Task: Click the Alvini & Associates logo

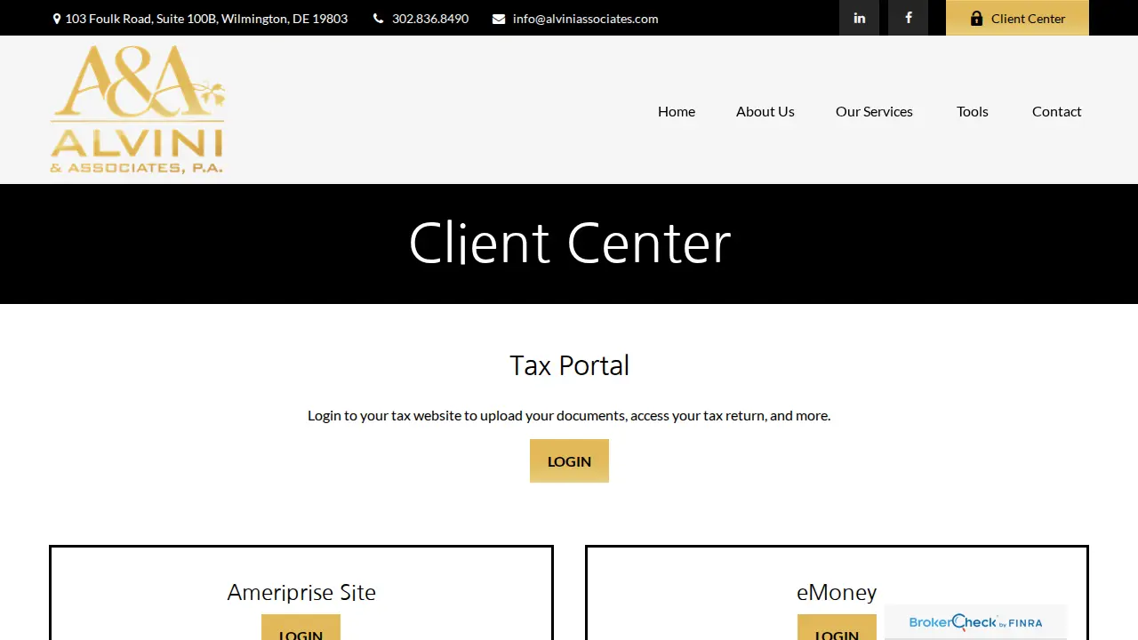Action: click(x=138, y=109)
